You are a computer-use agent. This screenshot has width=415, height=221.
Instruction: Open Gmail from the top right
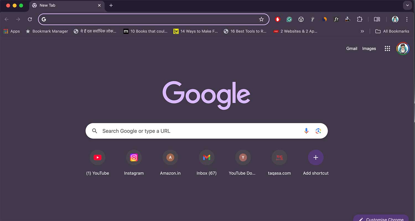[352, 48]
